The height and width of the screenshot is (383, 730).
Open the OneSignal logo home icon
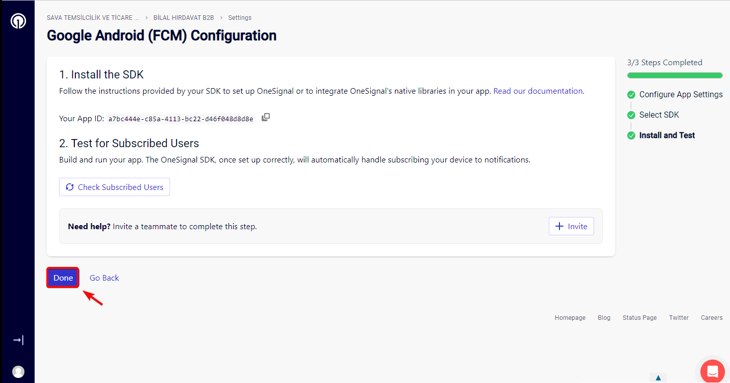(18, 21)
